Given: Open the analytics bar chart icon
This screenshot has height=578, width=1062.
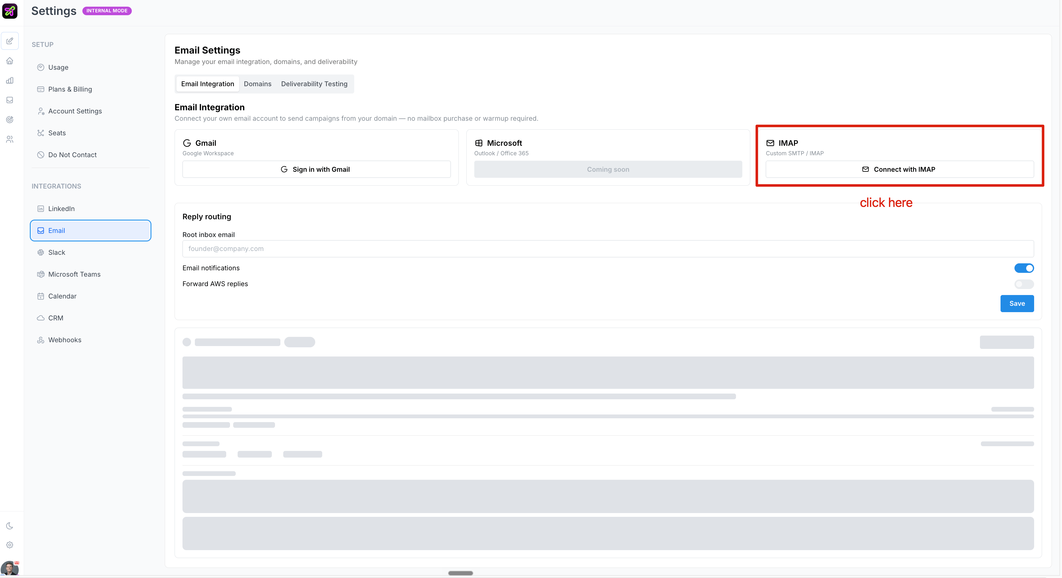Looking at the screenshot, I should tap(10, 80).
